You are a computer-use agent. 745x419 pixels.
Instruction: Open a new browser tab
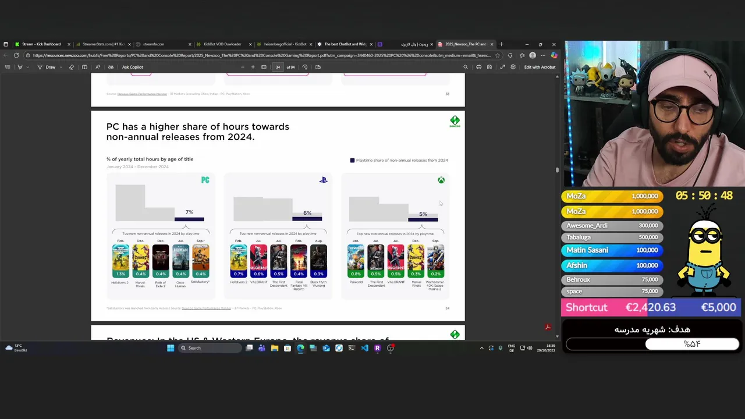501,44
